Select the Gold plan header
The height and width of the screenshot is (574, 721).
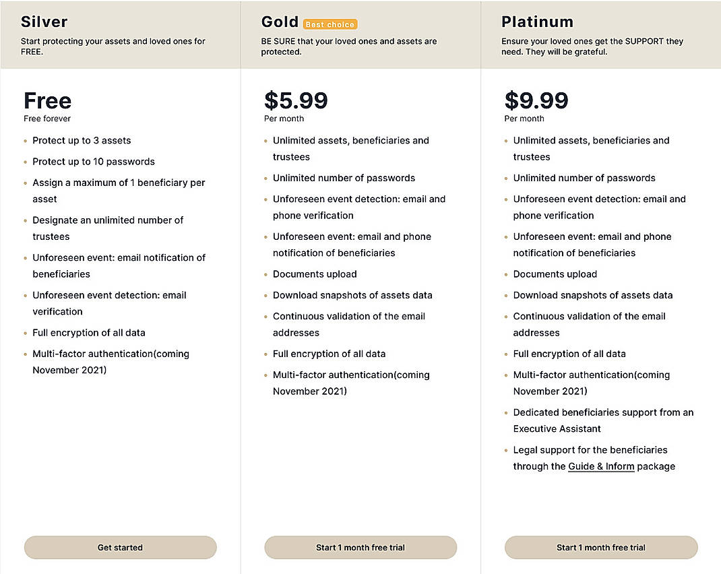click(280, 21)
